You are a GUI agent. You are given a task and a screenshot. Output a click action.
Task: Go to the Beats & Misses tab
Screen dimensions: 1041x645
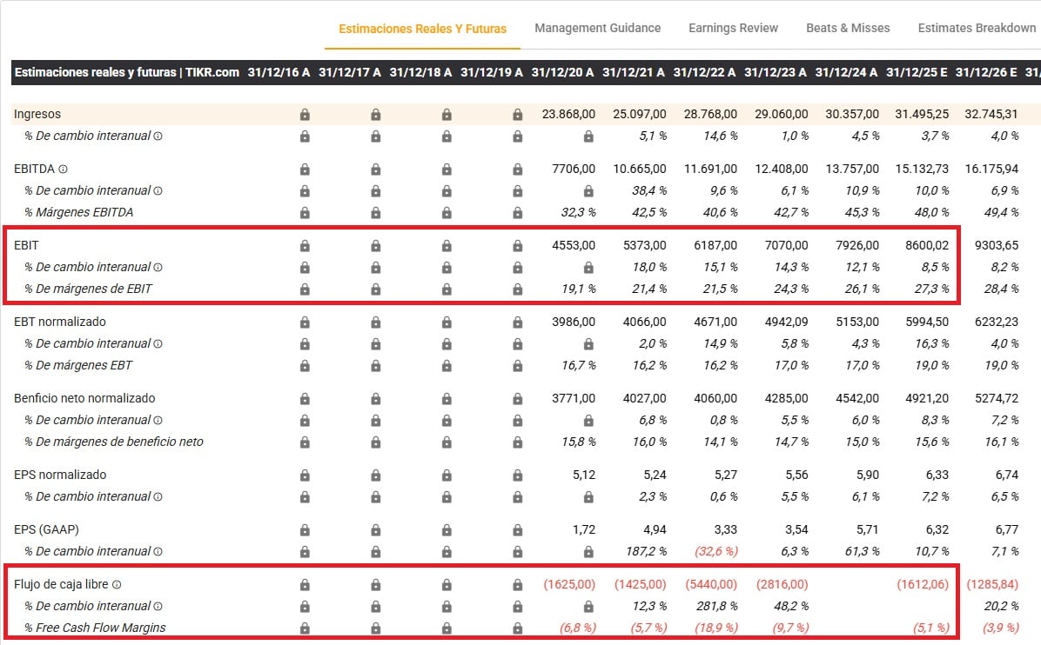click(x=848, y=28)
